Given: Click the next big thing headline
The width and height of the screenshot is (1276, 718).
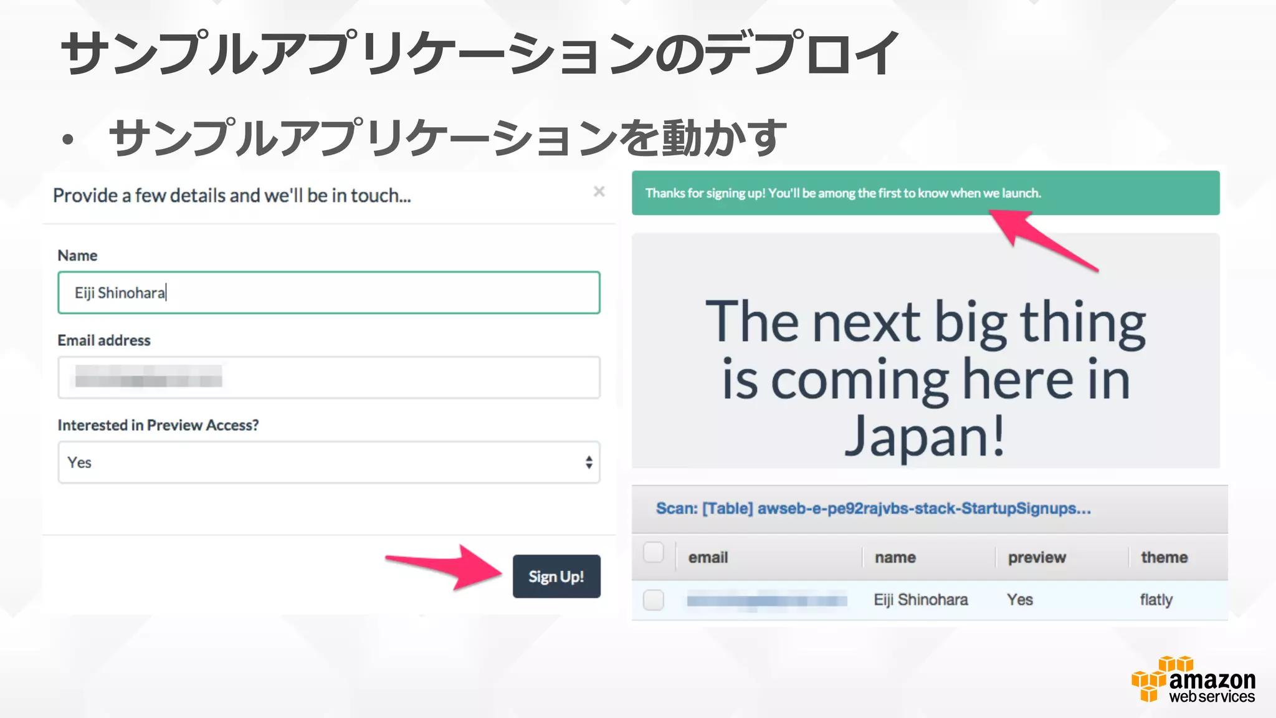Looking at the screenshot, I should click(925, 377).
